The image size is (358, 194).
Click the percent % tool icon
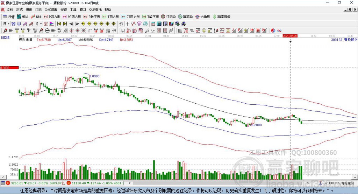click(x=192, y=30)
